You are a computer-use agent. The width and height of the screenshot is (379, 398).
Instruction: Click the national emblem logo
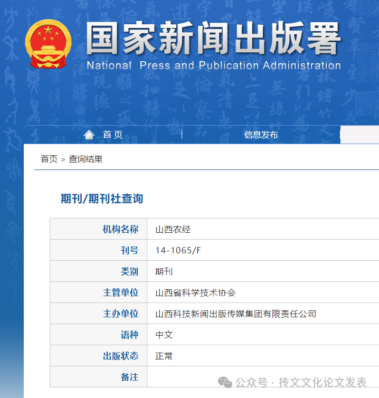point(48,44)
